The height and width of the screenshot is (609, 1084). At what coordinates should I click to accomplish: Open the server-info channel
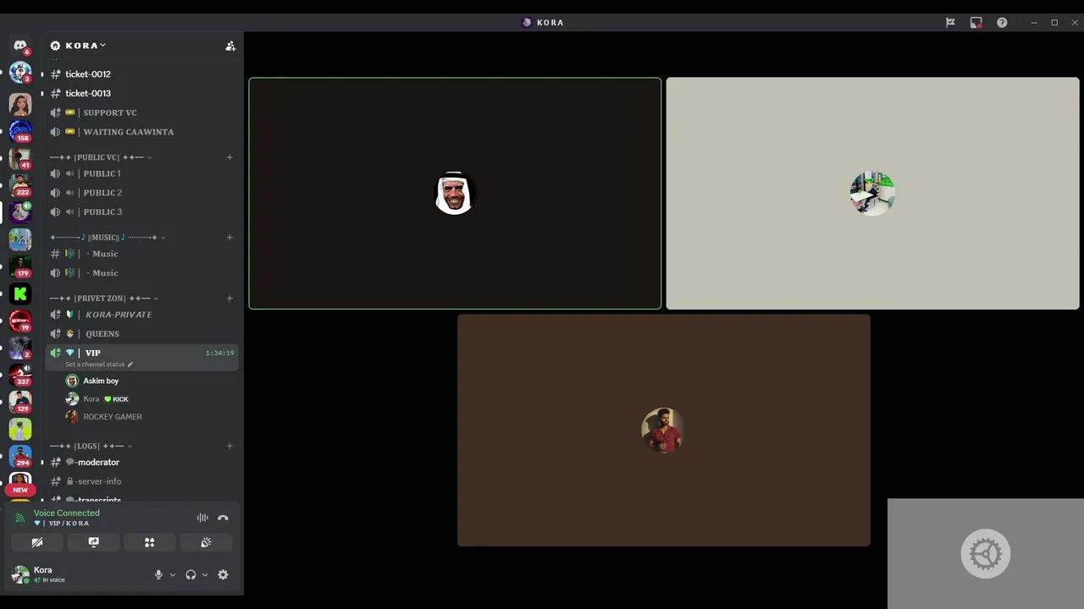[142, 481]
